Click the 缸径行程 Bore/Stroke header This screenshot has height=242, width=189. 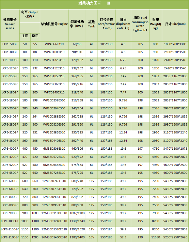click(106, 24)
